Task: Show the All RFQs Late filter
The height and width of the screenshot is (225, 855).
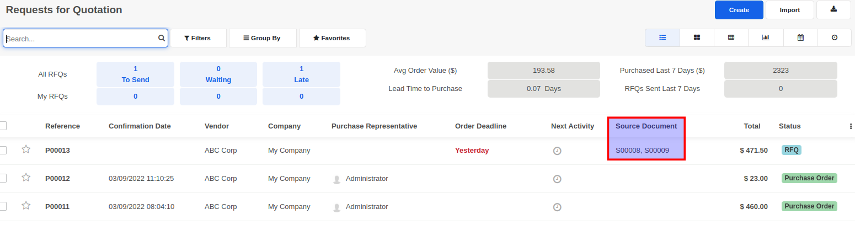Action: (301, 74)
